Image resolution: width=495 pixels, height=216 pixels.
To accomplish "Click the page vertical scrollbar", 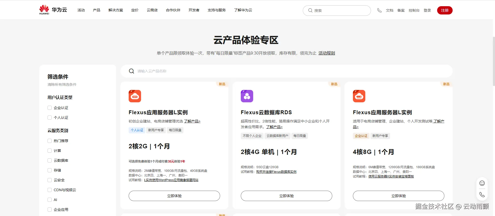I will pyautogui.click(x=493, y=61).
